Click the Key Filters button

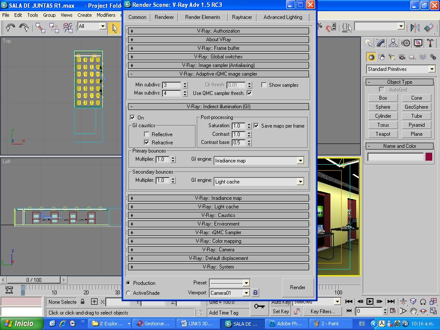click(x=322, y=311)
